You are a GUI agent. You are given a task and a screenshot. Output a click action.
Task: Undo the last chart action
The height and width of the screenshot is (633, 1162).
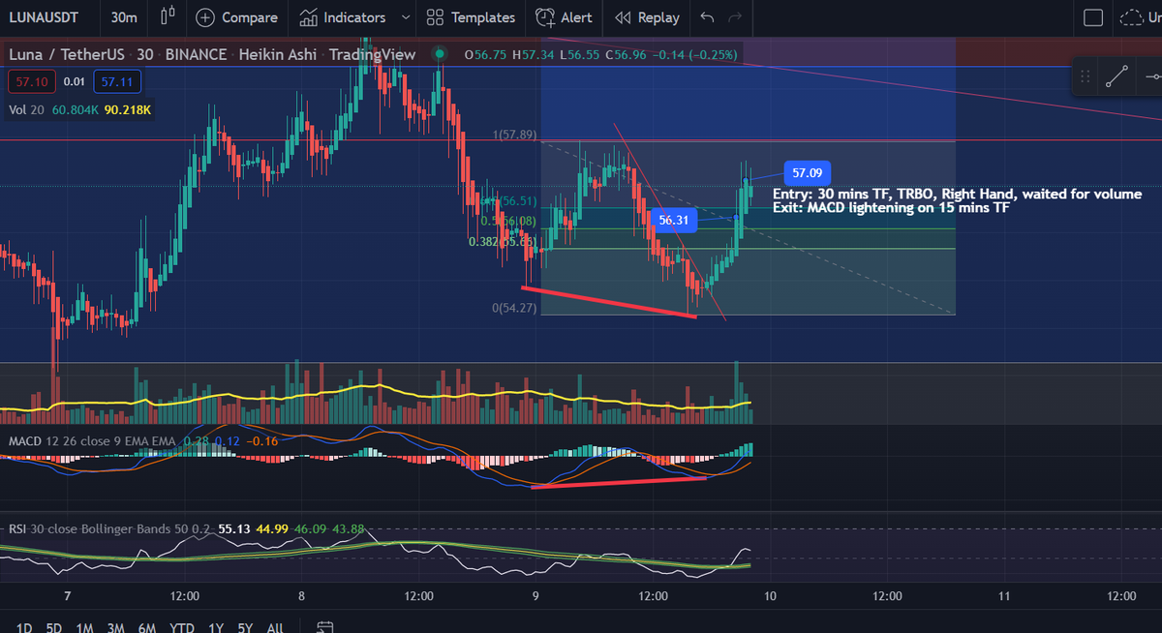[x=707, y=17]
